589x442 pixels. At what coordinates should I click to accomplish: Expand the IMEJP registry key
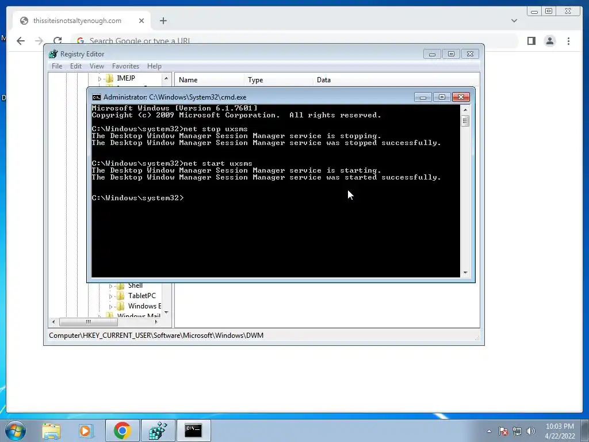pyautogui.click(x=100, y=78)
